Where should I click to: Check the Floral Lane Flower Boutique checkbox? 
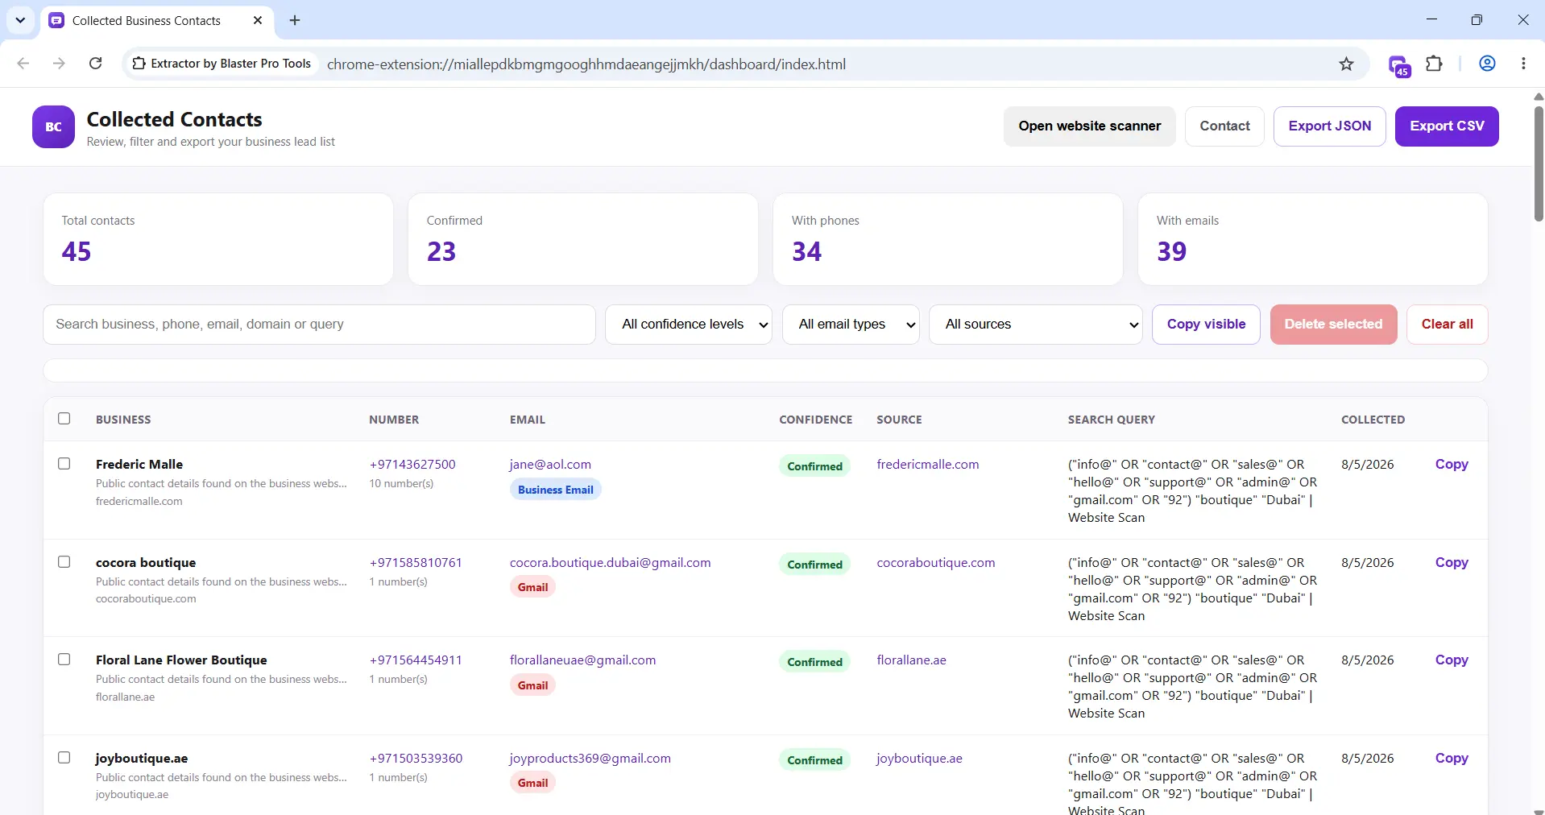tap(64, 660)
